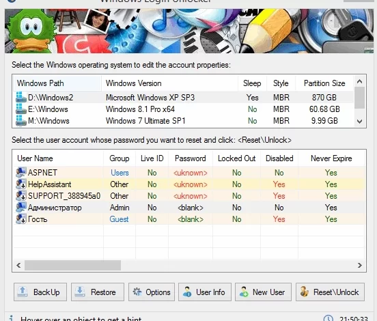Click the Sleep Yes value for D:\Windows2
Image resolution: width=377 pixels, height=321 pixels.
(x=252, y=98)
